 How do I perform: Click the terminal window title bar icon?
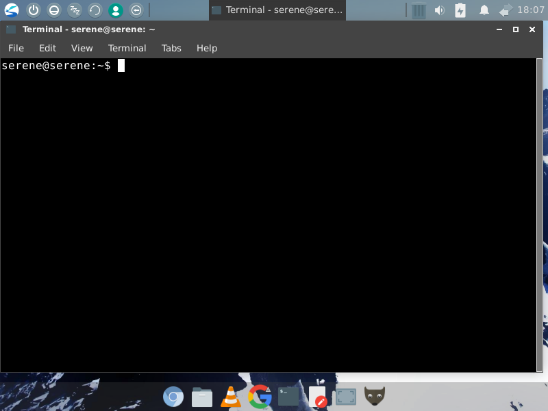tap(11, 29)
